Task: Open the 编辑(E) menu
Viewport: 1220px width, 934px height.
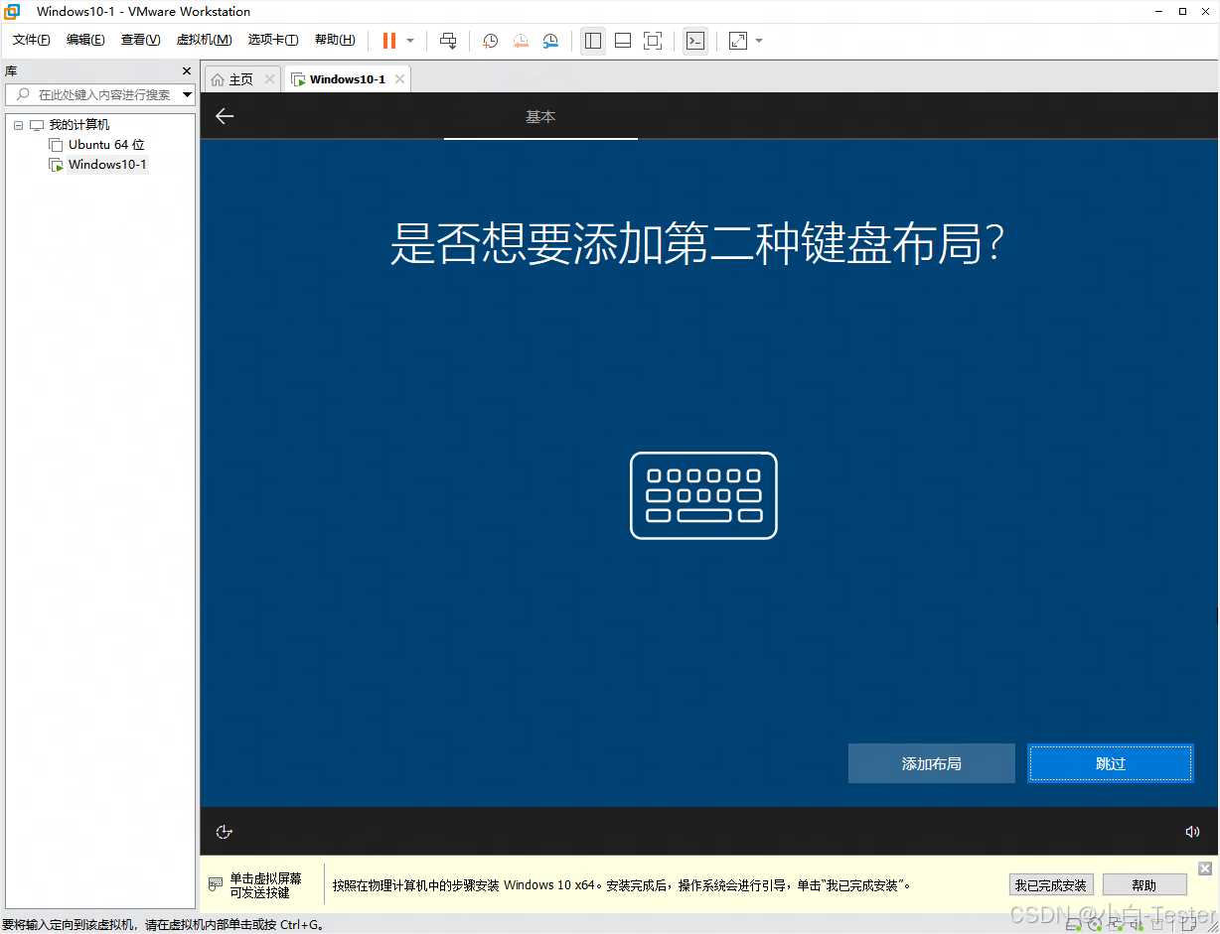Action: coord(85,40)
